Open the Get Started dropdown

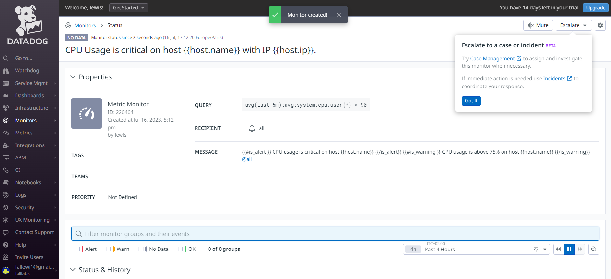coord(129,8)
